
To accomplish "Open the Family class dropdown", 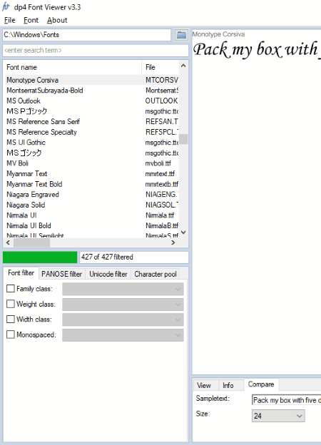I will coord(123,290).
